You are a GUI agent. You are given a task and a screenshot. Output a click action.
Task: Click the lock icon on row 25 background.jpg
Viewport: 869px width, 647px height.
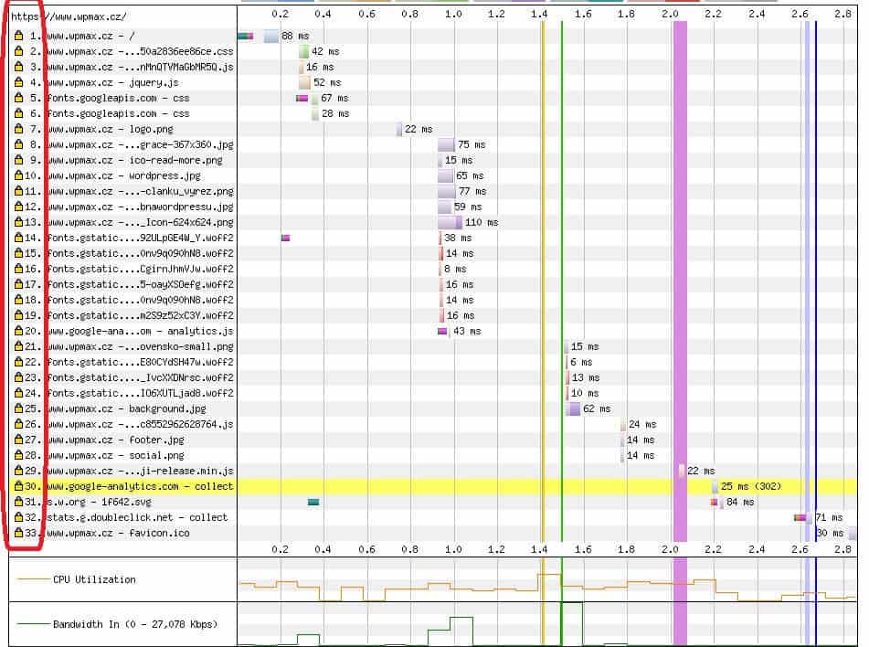[x=18, y=408]
